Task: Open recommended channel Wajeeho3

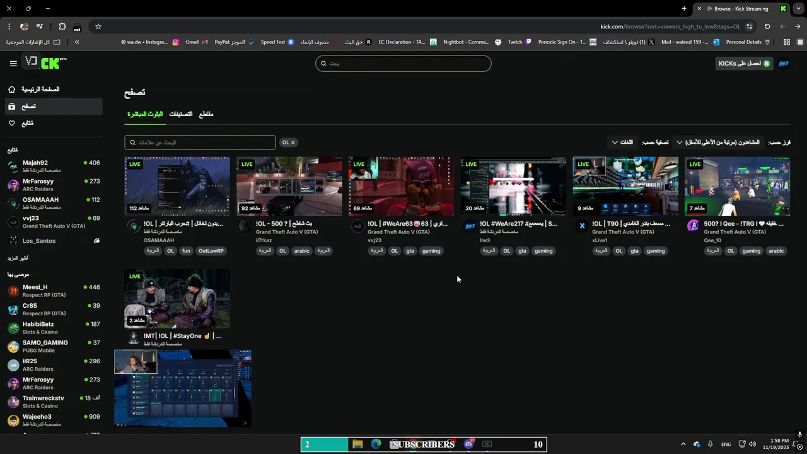Action: 53,420
